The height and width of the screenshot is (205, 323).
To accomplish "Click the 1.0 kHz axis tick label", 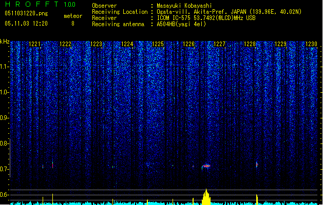I will pyautogui.click(x=4, y=92).
